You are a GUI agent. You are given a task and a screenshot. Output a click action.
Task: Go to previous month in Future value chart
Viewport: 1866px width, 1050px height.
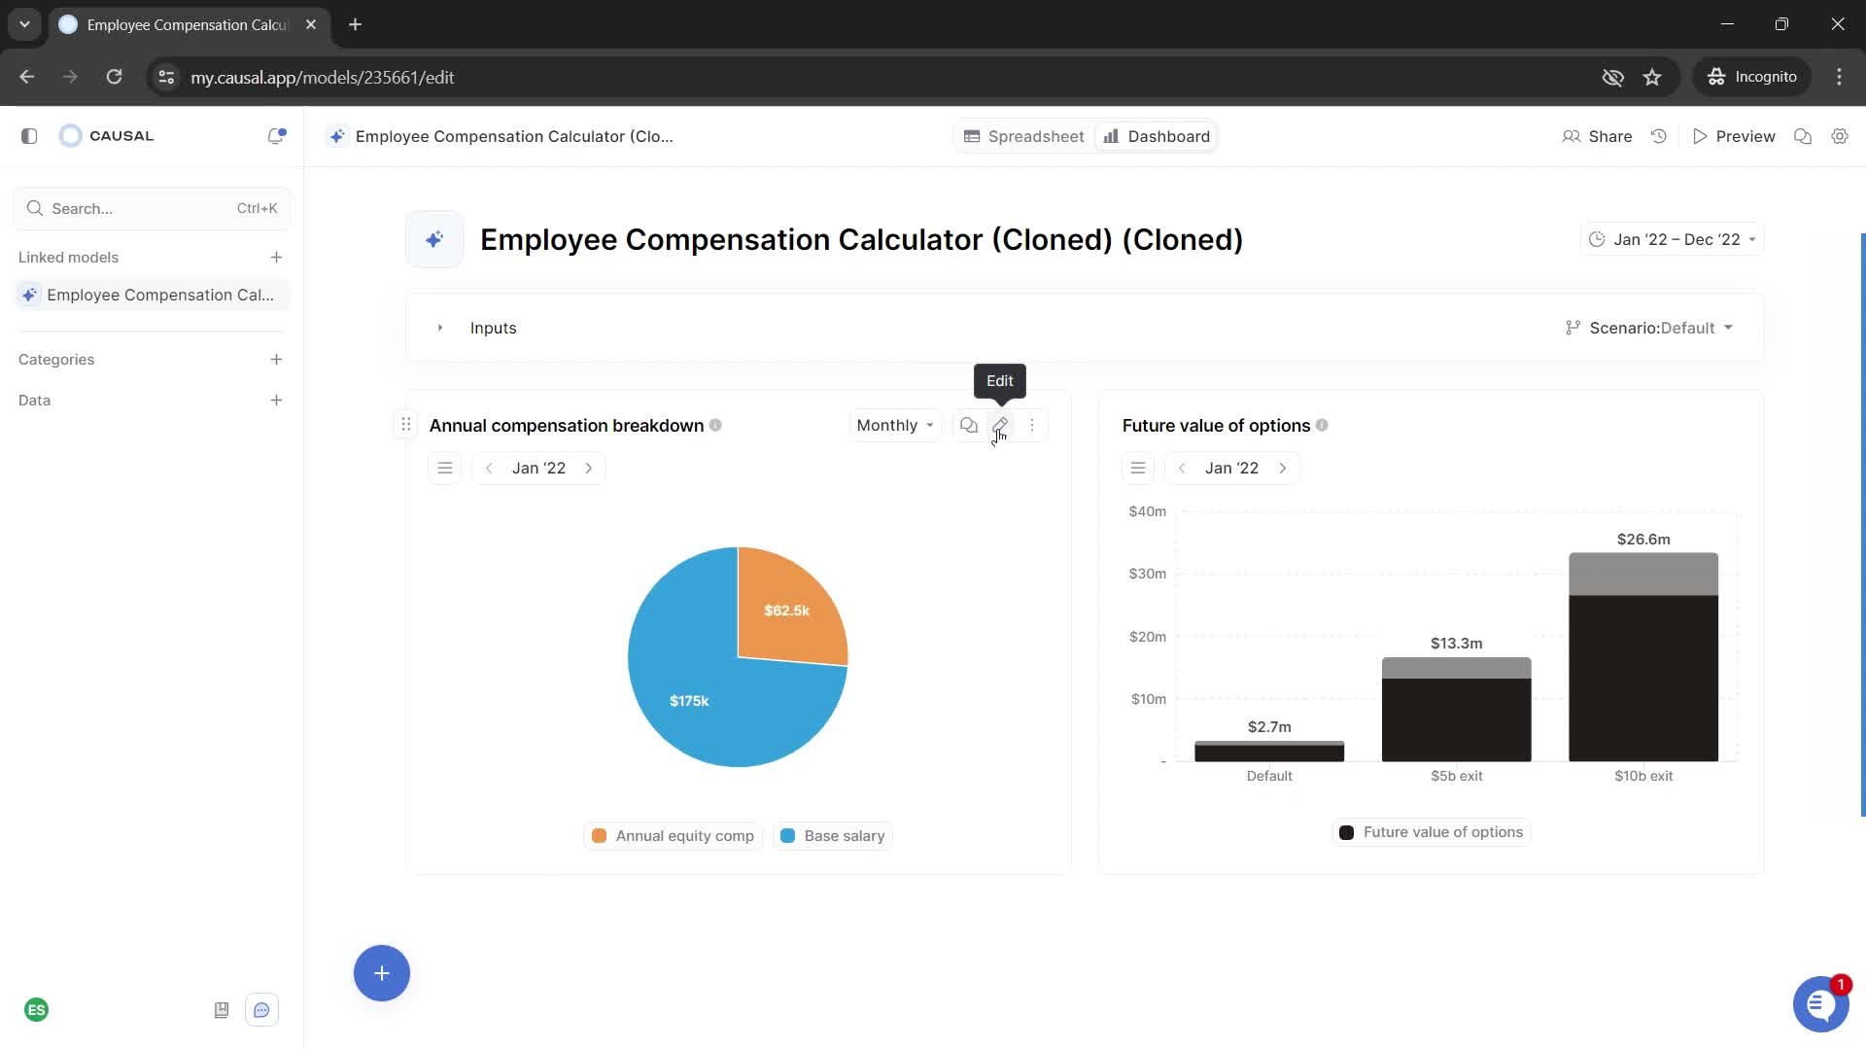[1182, 468]
